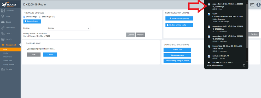Click Save Running config as archive

point(177,61)
